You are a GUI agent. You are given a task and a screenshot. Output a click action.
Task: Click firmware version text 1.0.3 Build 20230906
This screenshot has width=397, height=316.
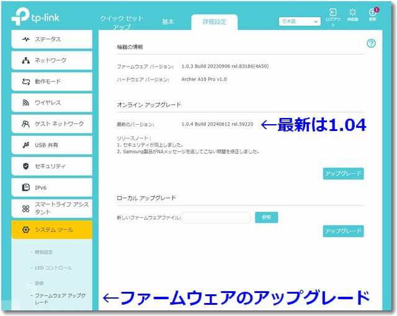click(x=225, y=66)
